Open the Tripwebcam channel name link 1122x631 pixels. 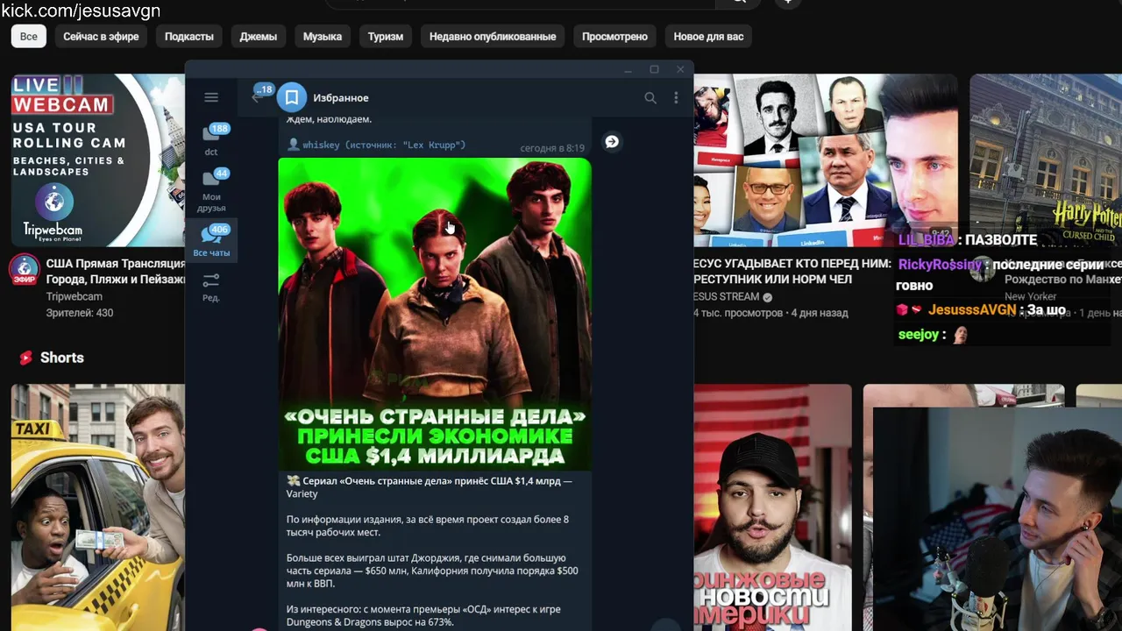(75, 296)
